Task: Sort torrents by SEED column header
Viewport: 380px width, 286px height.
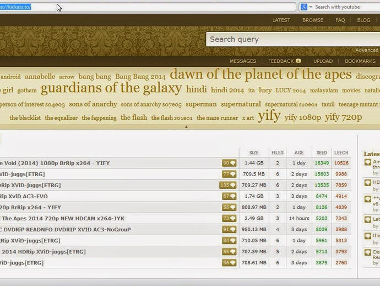Action: 322,152
